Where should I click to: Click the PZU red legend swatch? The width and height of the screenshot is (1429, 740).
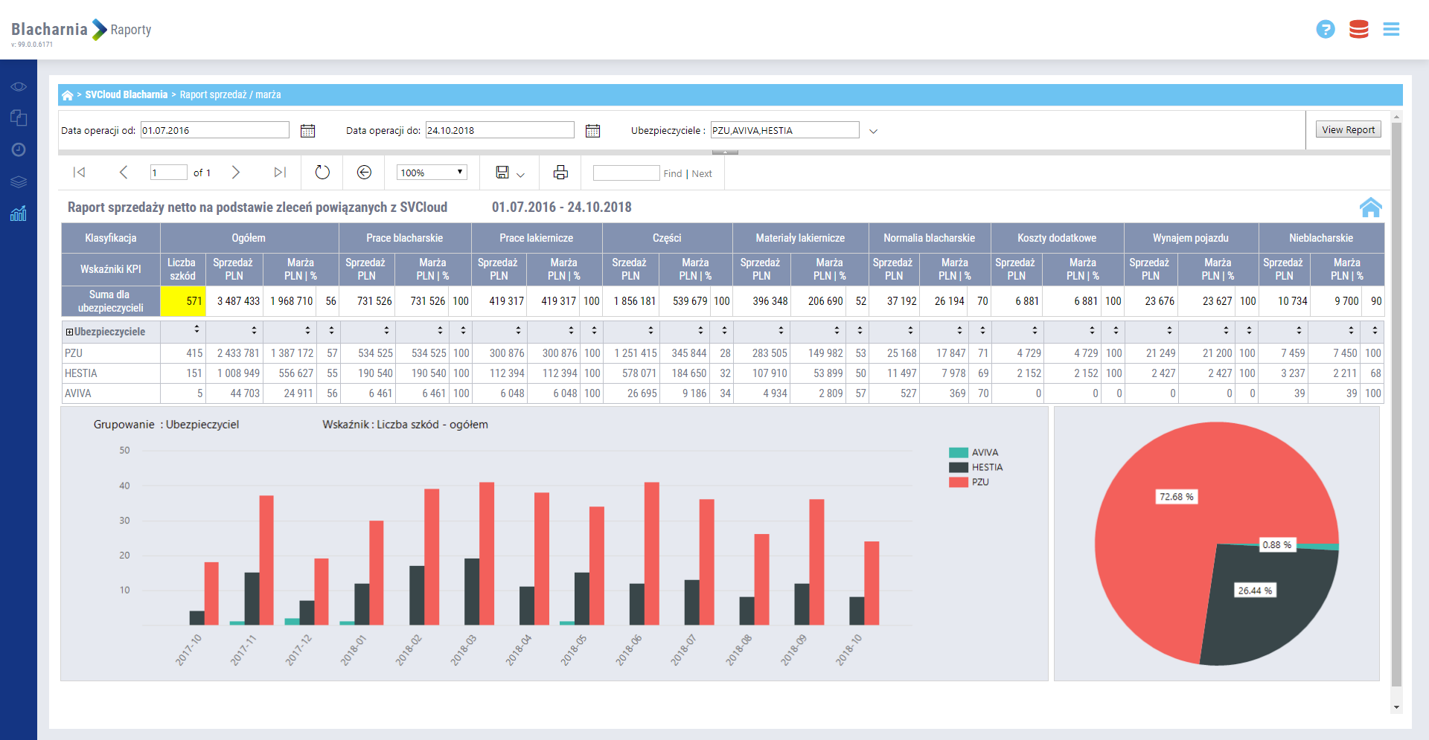[x=958, y=482]
